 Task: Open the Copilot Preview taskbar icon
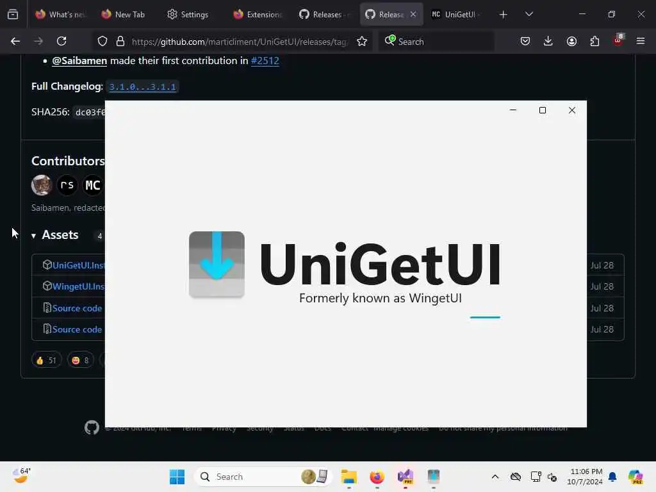click(635, 477)
